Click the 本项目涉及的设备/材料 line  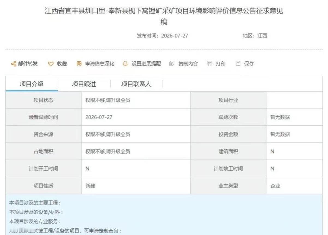coord(36,212)
